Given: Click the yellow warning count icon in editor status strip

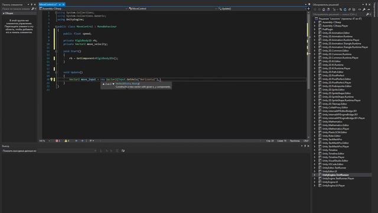Looking at the screenshot, I should point(66,141).
